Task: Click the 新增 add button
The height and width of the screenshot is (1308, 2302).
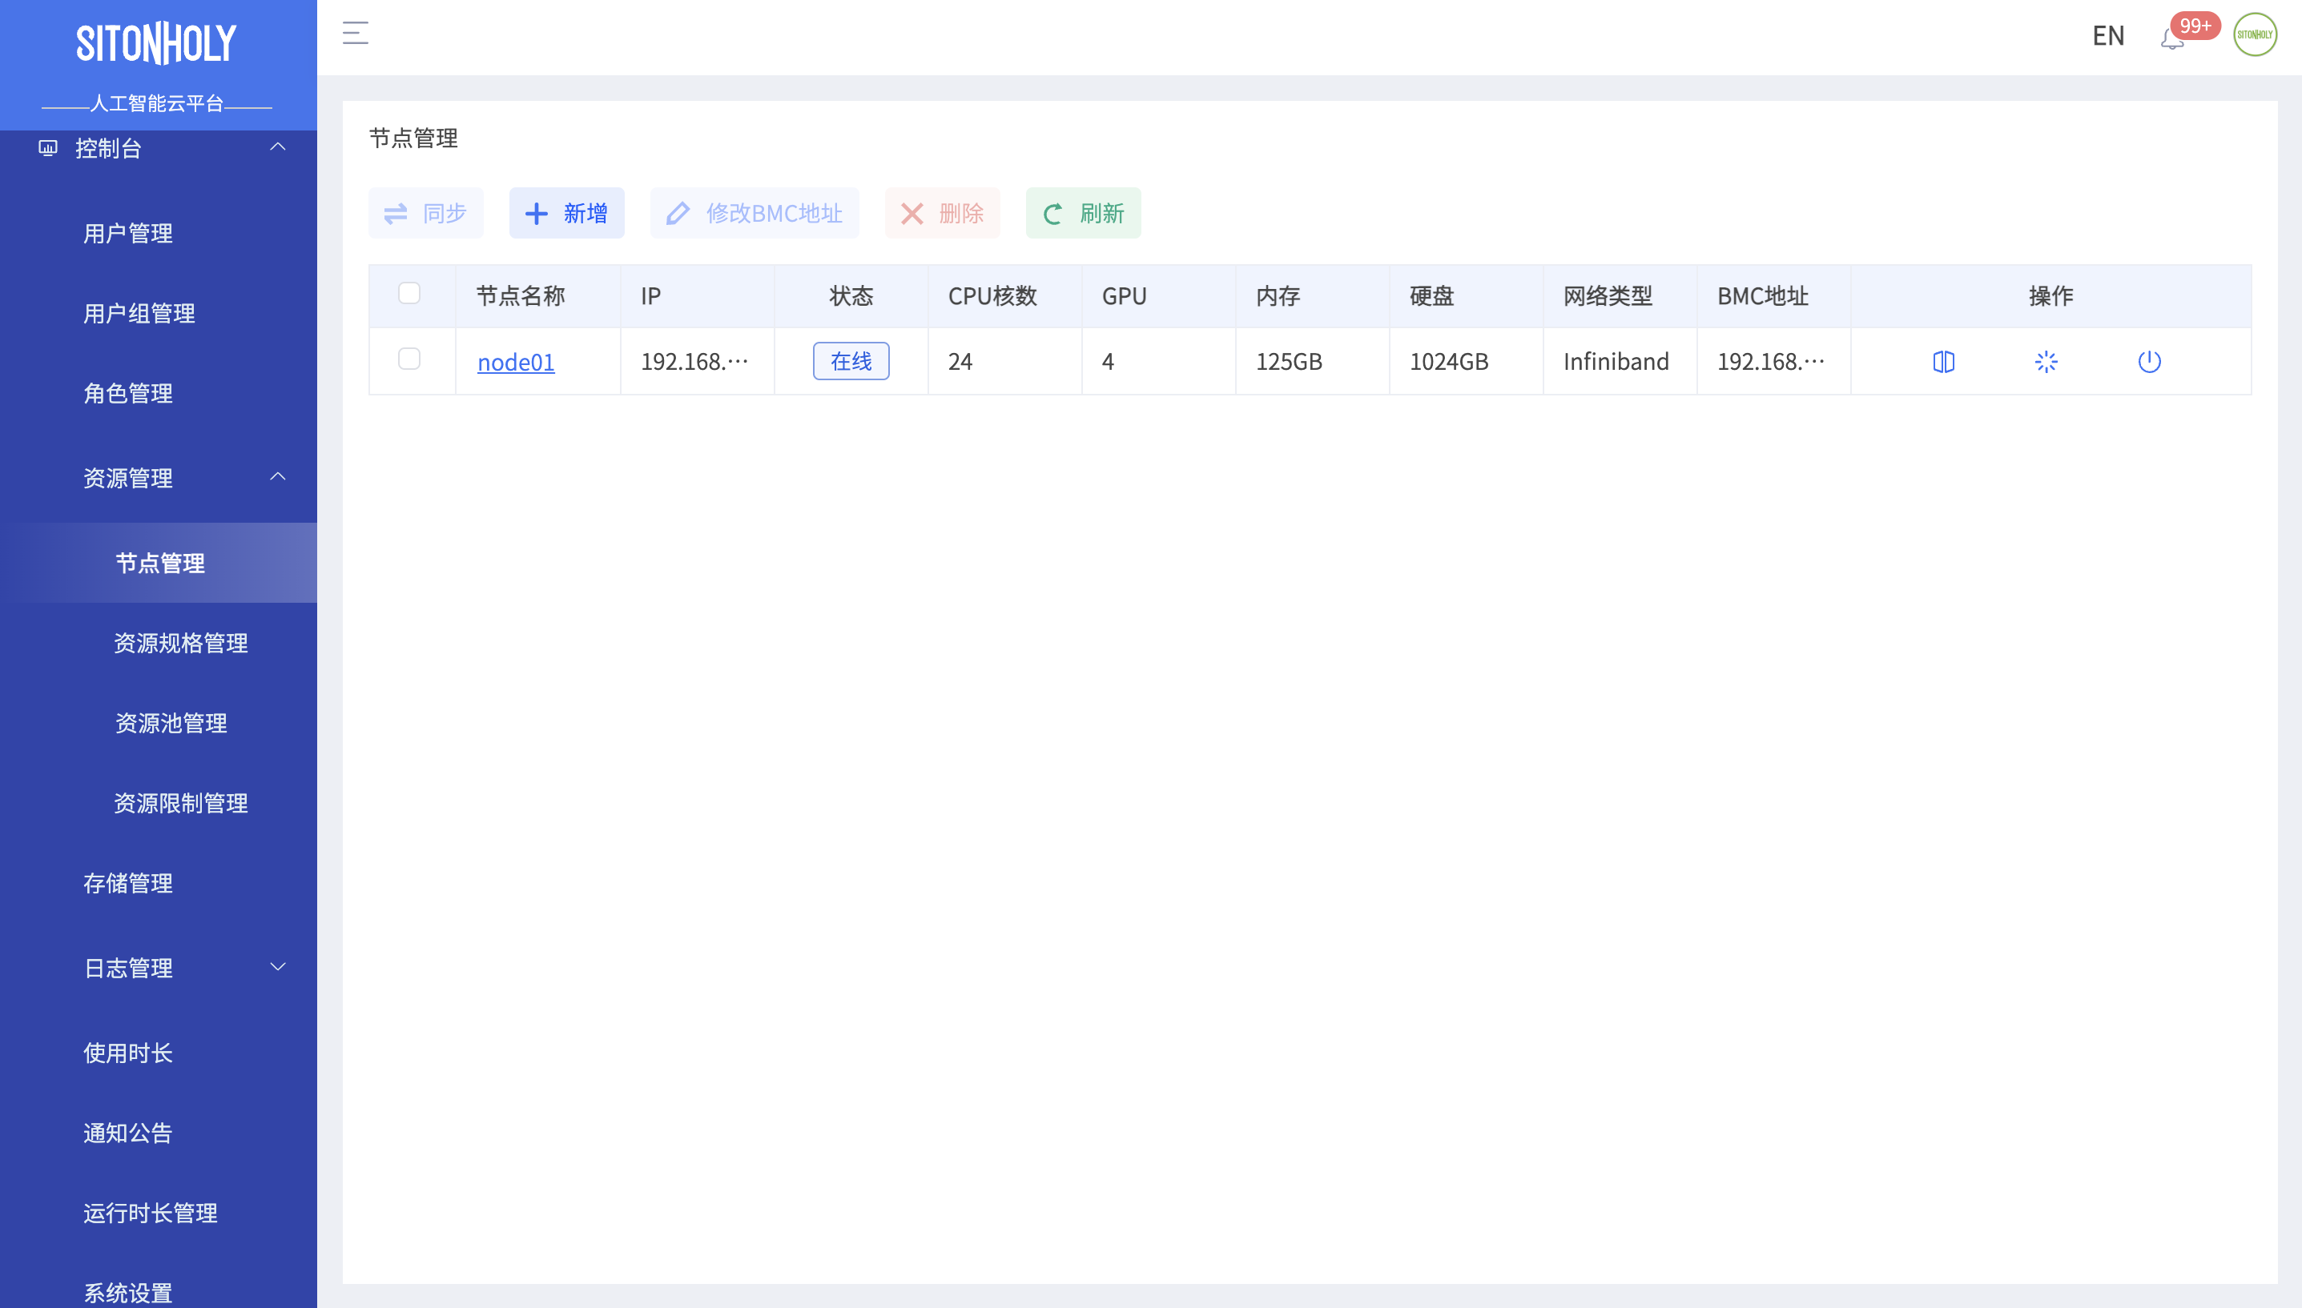Action: click(566, 213)
